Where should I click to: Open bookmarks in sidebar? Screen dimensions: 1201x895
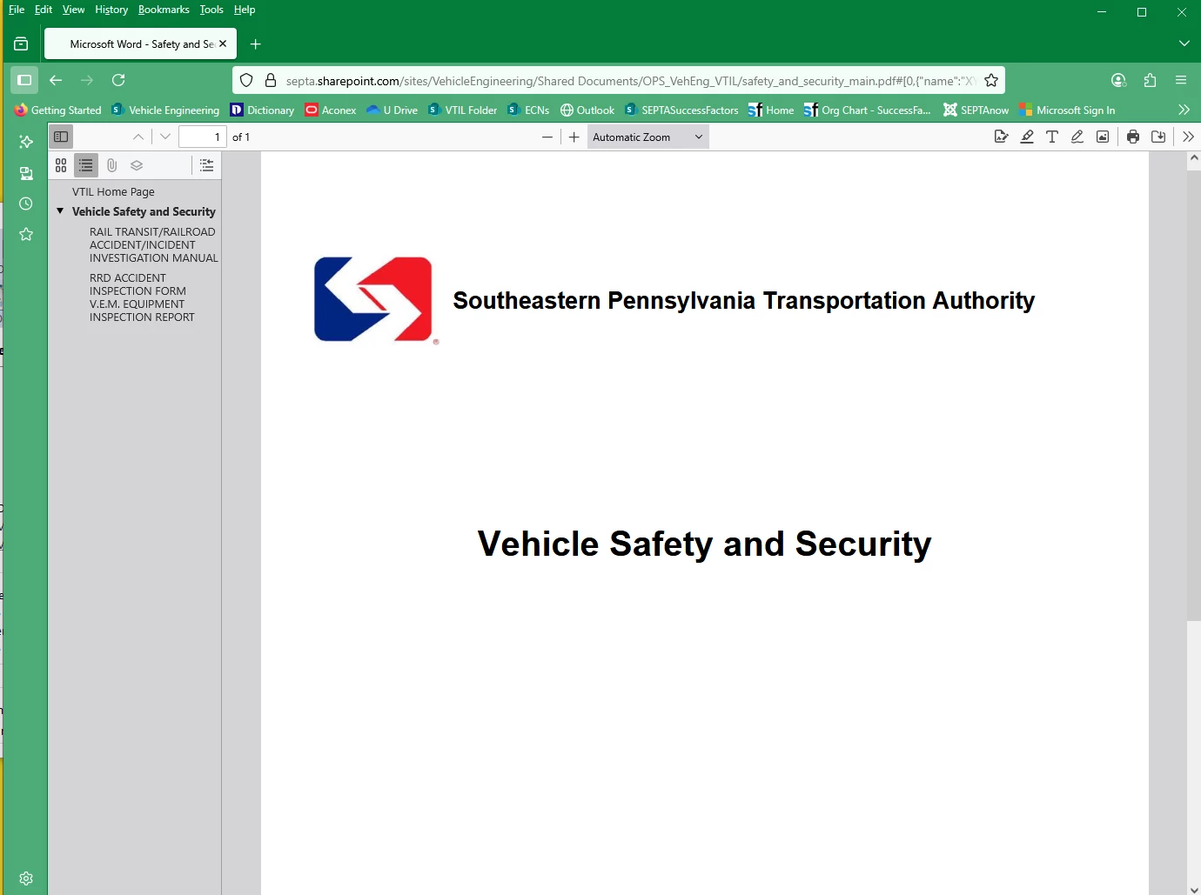pyautogui.click(x=26, y=234)
